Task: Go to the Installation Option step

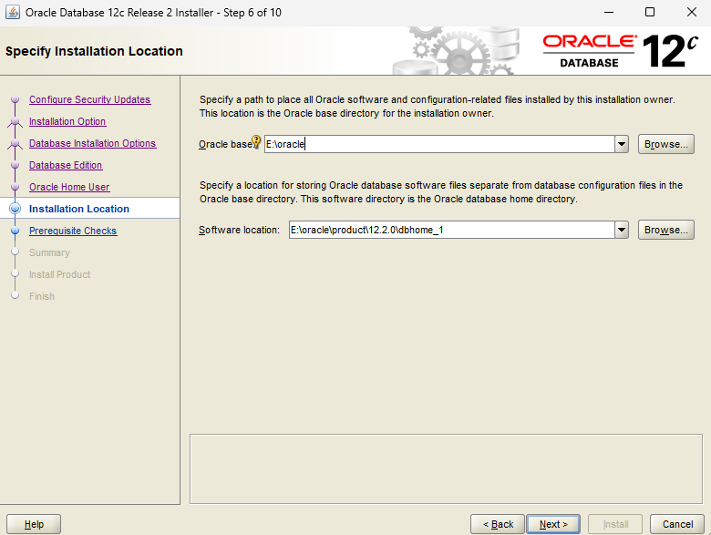Action: (67, 121)
